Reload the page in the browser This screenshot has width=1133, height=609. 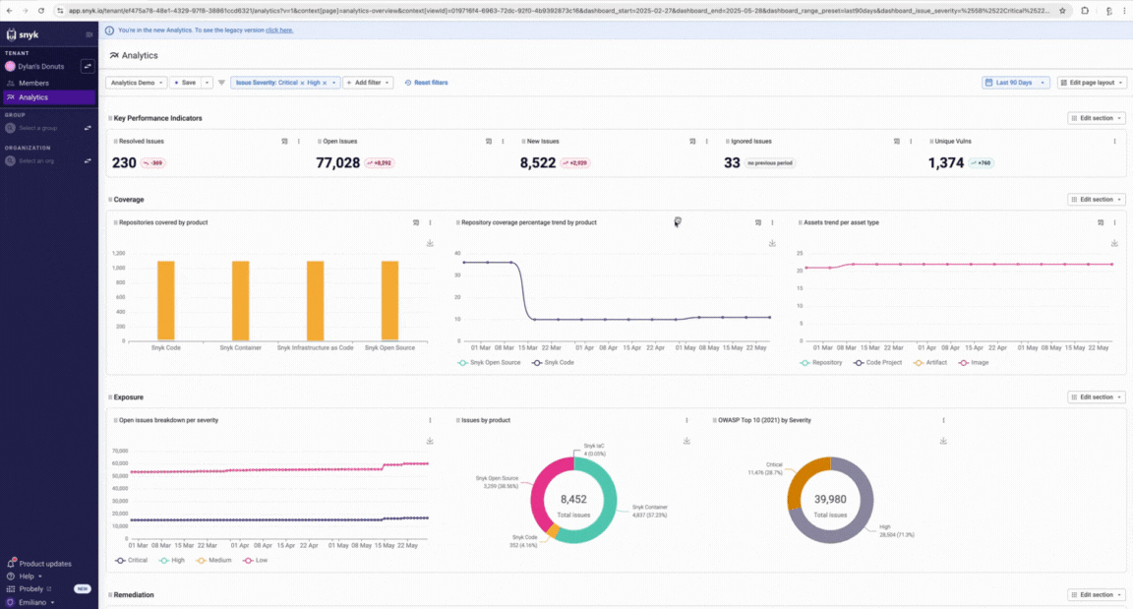41,11
